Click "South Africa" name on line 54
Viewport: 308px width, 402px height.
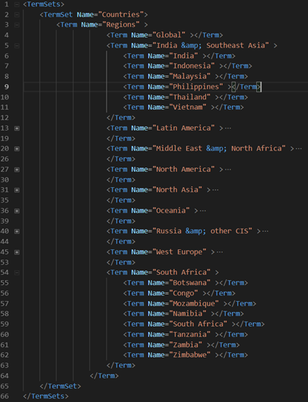pos(181,273)
